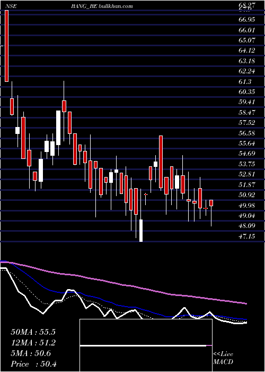Select the 50.92 price axis label

(247, 195)
